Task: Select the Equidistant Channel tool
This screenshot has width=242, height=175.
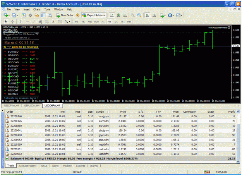Action: [x=40, y=22]
